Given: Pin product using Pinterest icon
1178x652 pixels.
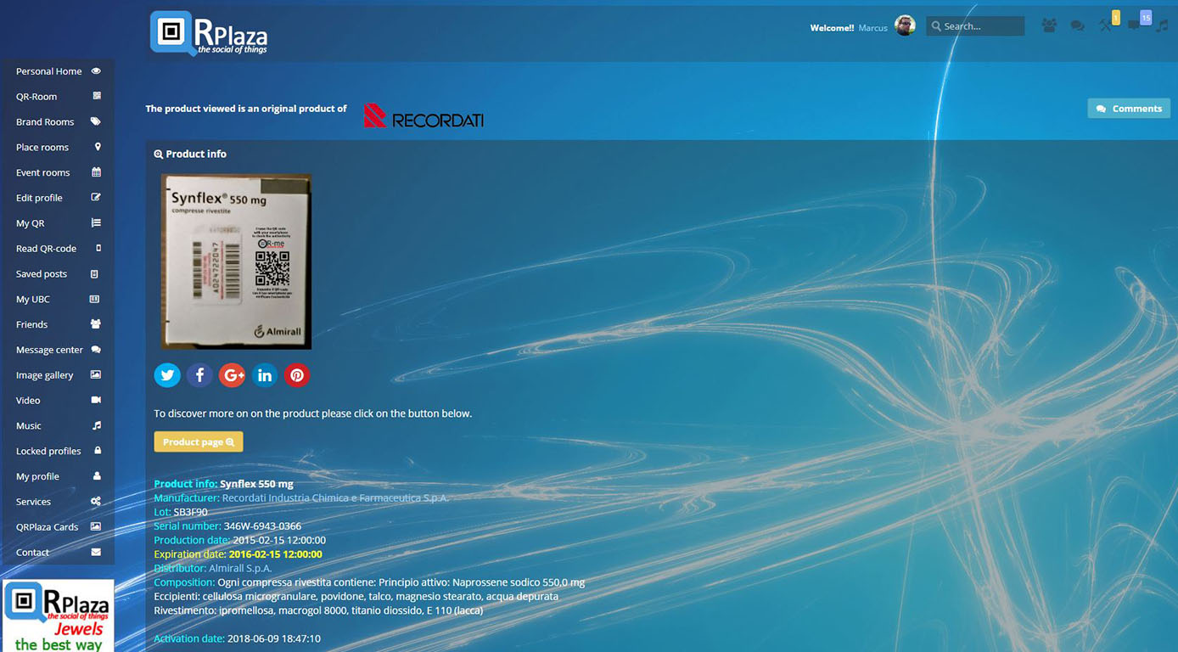Looking at the screenshot, I should click(297, 375).
